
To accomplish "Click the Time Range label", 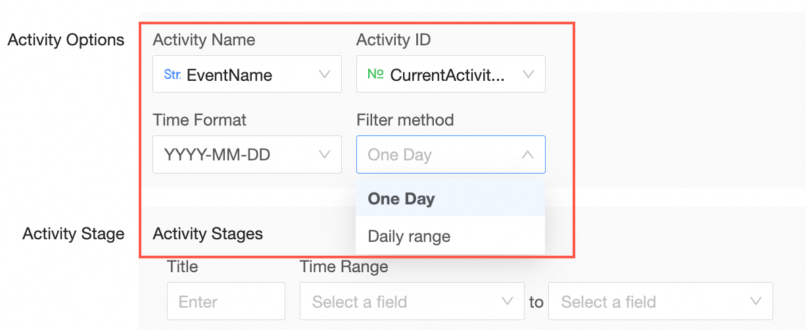I will [x=344, y=266].
